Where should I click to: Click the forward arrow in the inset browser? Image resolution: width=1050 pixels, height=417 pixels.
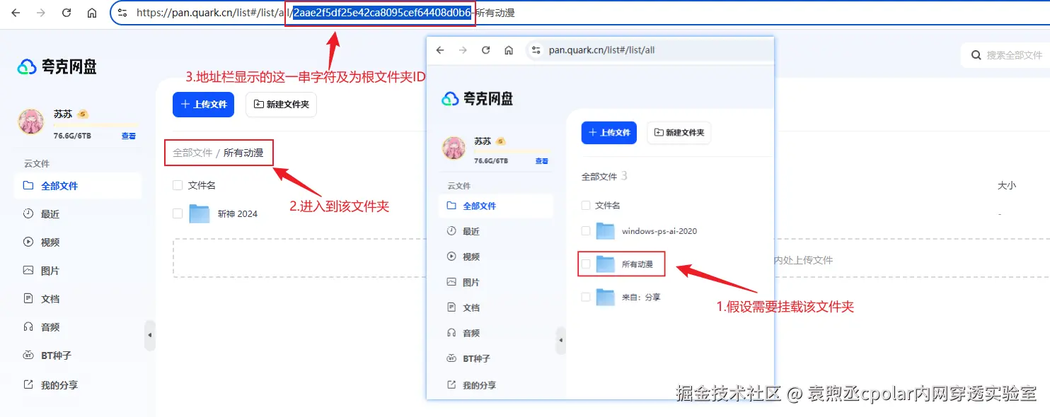click(463, 50)
